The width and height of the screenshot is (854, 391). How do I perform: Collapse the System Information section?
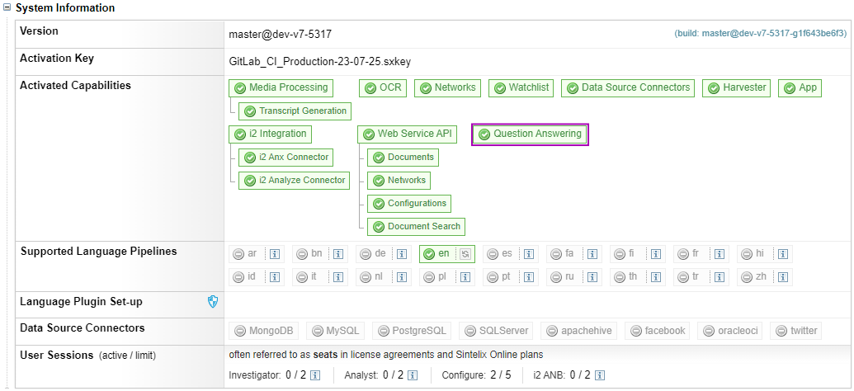(x=7, y=8)
